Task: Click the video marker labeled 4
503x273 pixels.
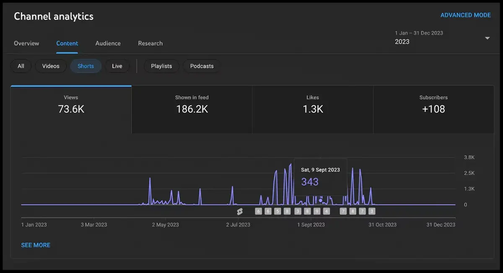Action: pyautogui.click(x=327, y=211)
